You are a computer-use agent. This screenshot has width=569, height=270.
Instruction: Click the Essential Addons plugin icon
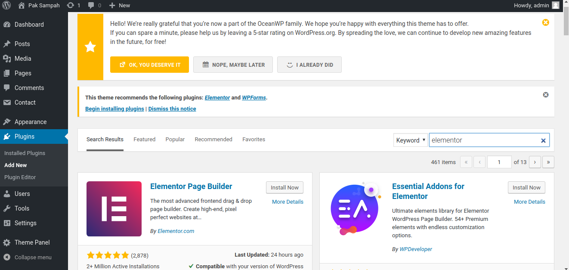[354, 209]
